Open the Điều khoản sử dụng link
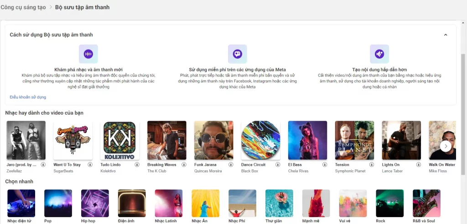 coord(28,97)
